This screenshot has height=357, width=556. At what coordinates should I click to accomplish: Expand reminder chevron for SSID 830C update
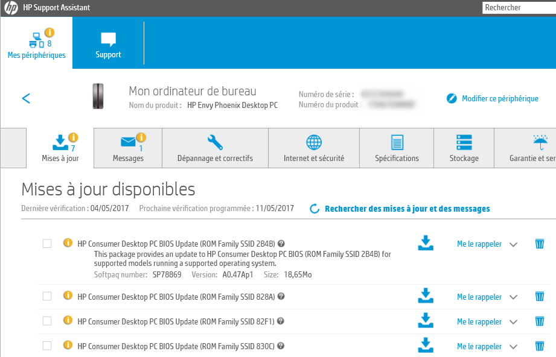pos(513,347)
